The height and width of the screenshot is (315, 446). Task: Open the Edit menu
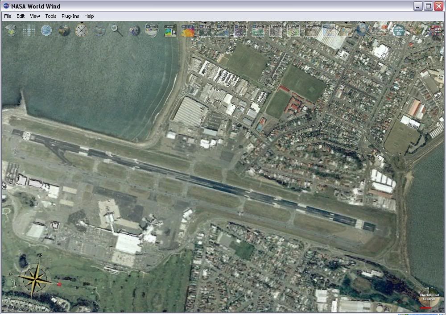pyautogui.click(x=21, y=16)
